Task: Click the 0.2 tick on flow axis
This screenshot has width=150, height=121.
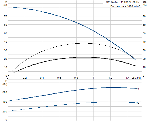Action: (x=25, y=78)
